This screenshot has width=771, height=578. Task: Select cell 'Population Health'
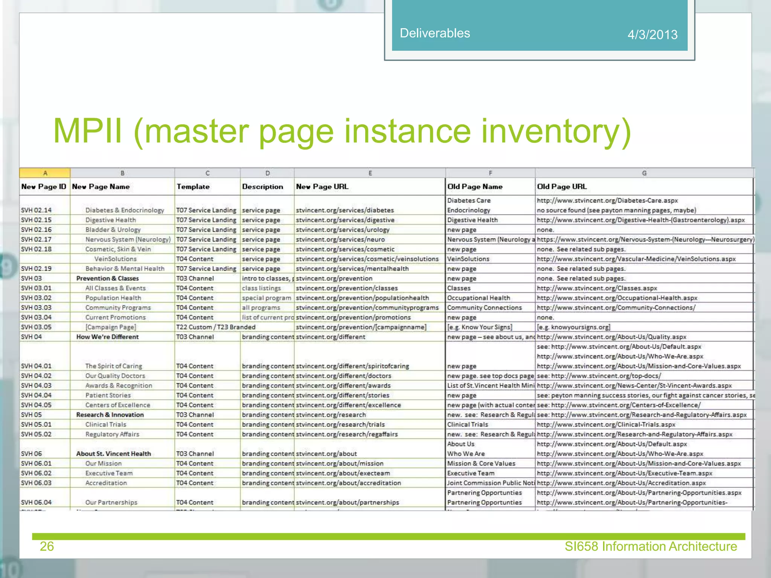tap(122, 298)
